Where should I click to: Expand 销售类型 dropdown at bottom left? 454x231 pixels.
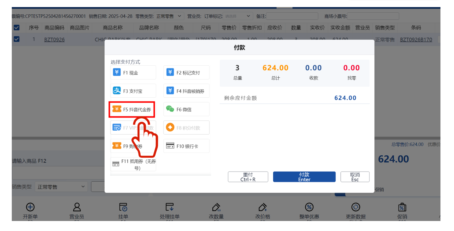pyautogui.click(x=61, y=187)
